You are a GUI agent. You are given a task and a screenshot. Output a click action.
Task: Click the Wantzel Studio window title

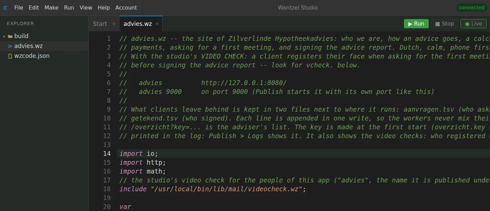tap(298, 7)
